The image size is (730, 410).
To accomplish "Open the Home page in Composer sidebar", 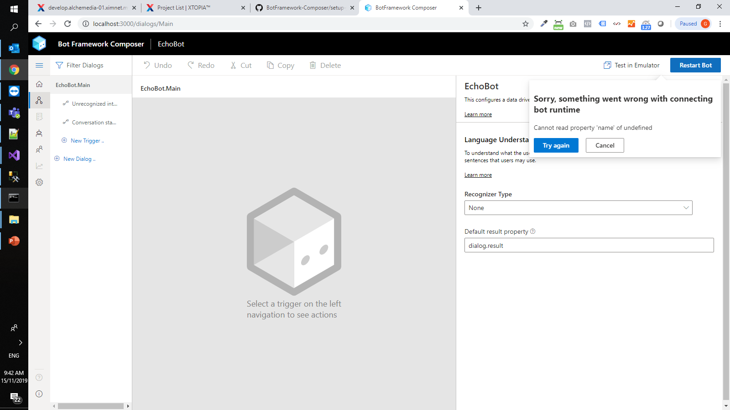I will [x=39, y=84].
